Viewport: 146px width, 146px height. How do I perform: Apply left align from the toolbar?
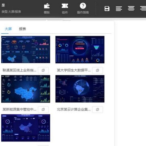point(119,9)
